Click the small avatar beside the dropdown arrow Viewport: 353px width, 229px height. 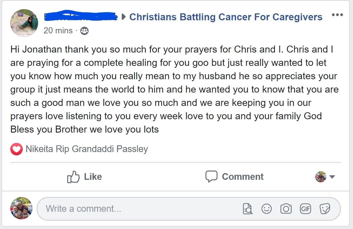coord(321,177)
